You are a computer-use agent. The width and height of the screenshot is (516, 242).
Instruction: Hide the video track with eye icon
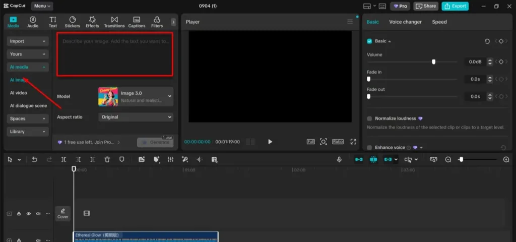(29, 214)
